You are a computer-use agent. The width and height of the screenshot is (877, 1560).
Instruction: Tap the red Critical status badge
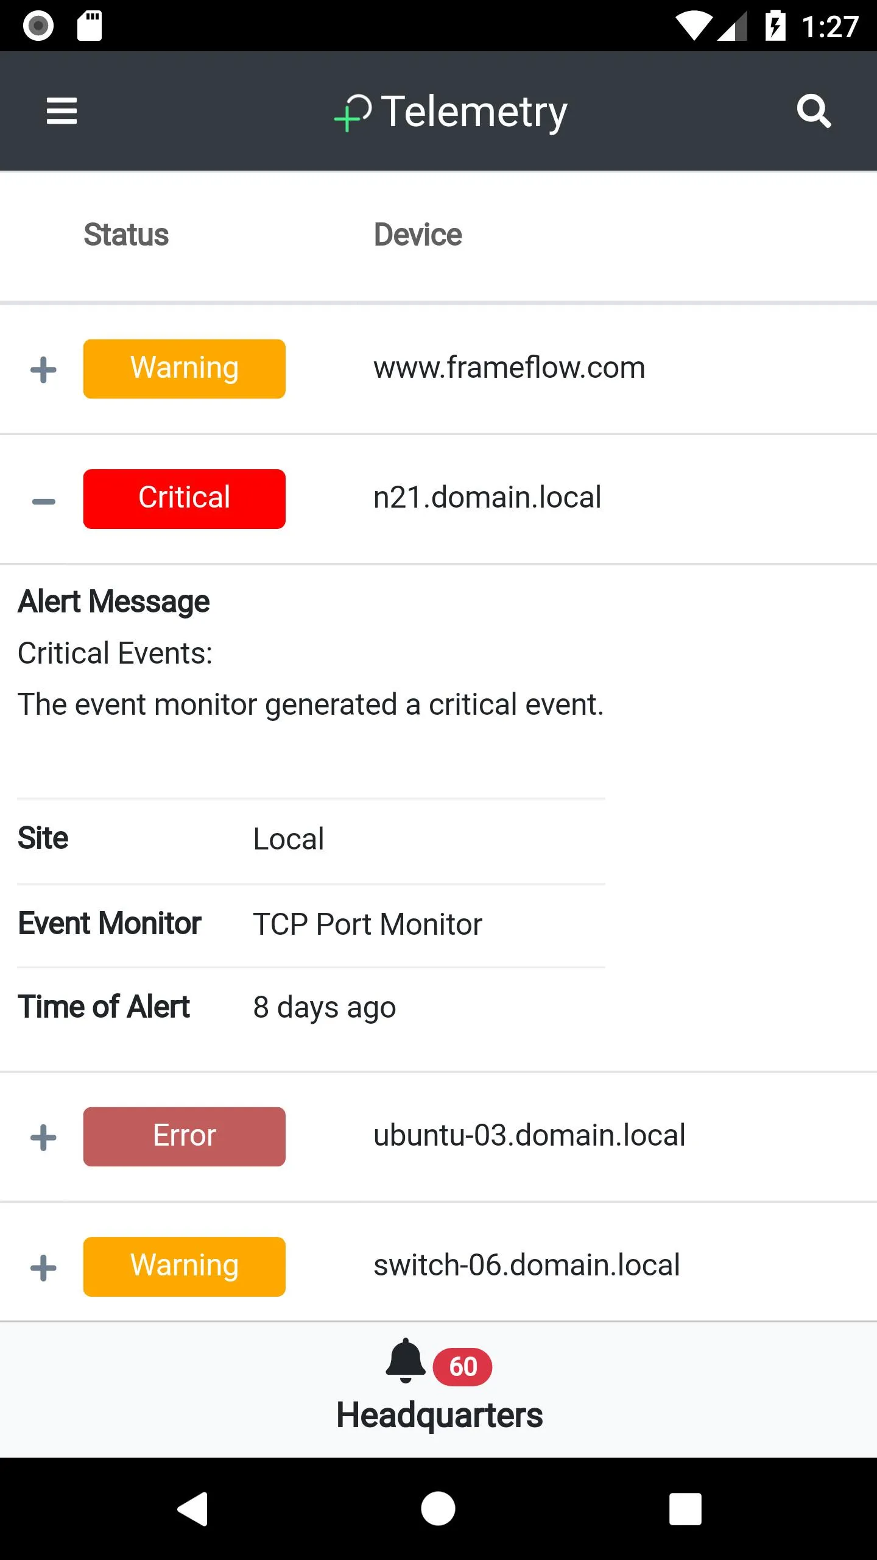[x=184, y=498]
